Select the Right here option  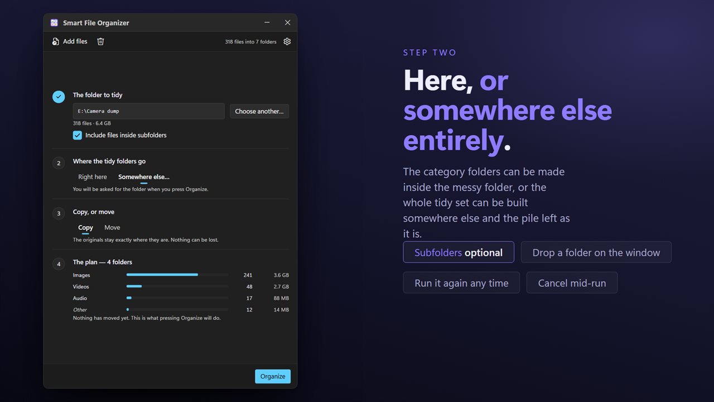point(93,177)
